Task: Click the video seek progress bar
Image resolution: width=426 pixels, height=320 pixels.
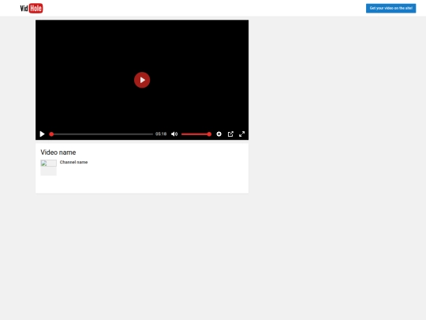Action: point(101,134)
